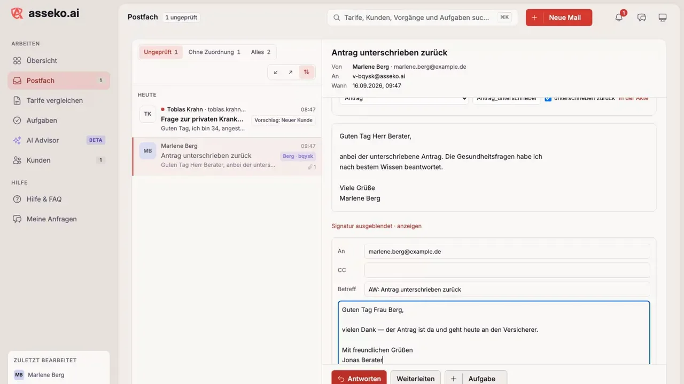Show the Alles tab
Screen dimensions: 684x384
[x=261, y=52]
